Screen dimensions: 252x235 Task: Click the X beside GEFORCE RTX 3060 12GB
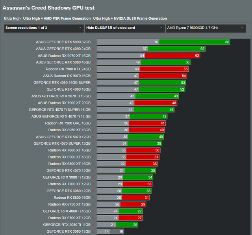[x=93, y=231]
